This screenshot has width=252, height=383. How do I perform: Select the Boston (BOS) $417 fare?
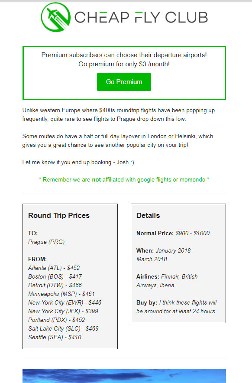click(55, 276)
